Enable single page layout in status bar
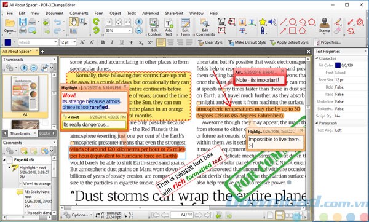 point(270,215)
